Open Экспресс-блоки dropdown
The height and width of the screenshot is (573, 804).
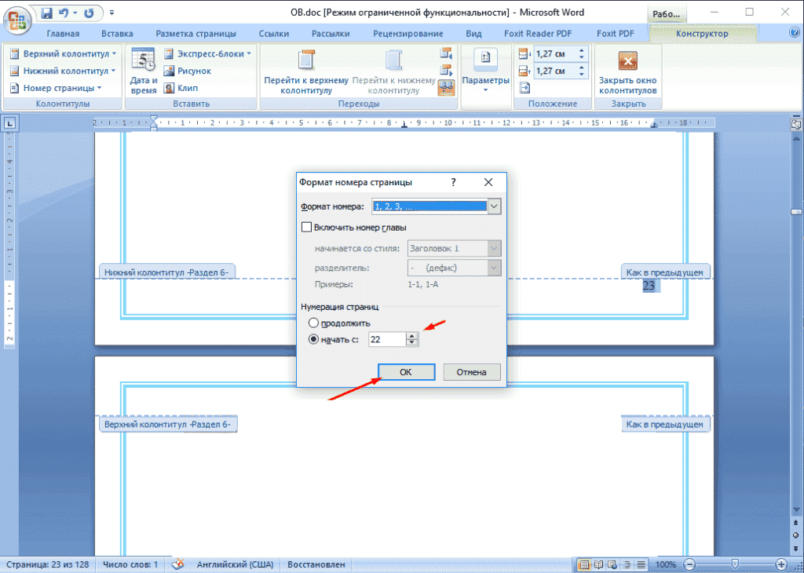[207, 54]
